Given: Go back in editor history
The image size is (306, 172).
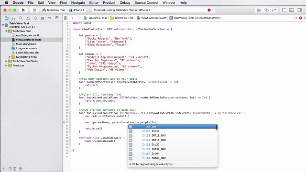Looking at the screenshot, I should 72,18.
